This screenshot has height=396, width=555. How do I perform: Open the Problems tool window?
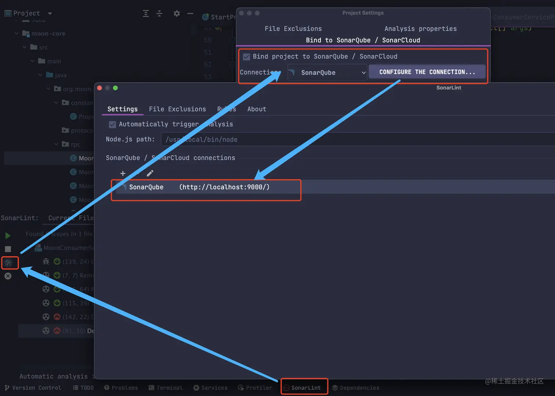pyautogui.click(x=121, y=388)
